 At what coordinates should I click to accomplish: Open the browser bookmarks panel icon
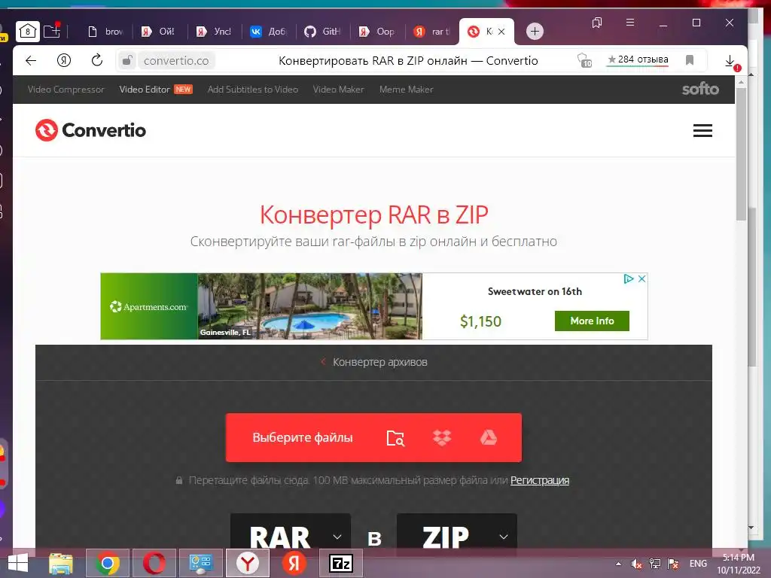pyautogui.click(x=597, y=23)
